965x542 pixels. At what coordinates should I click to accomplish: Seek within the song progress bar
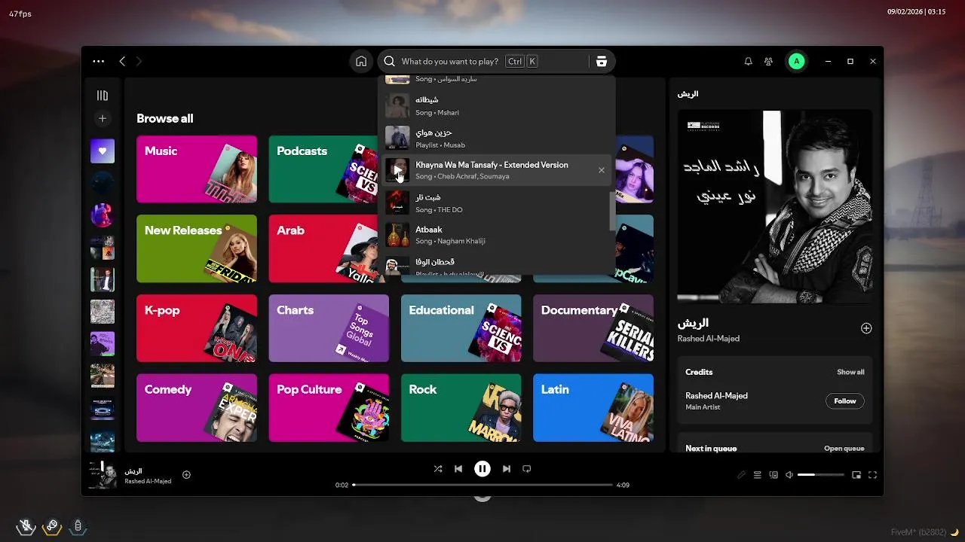[482, 485]
